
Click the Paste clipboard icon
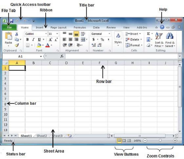point(8,36)
